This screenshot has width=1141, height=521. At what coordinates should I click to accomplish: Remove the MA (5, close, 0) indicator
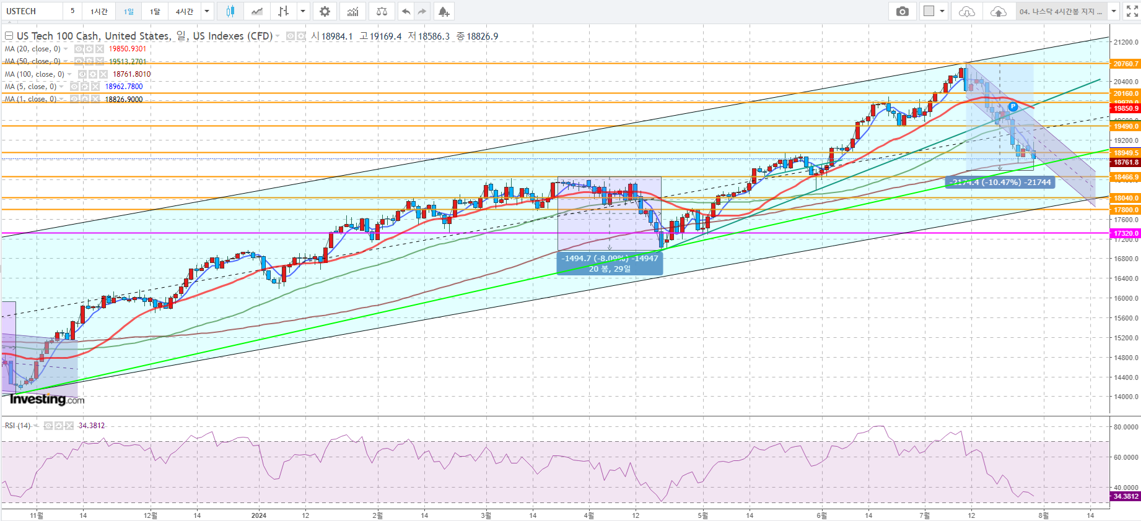click(95, 87)
